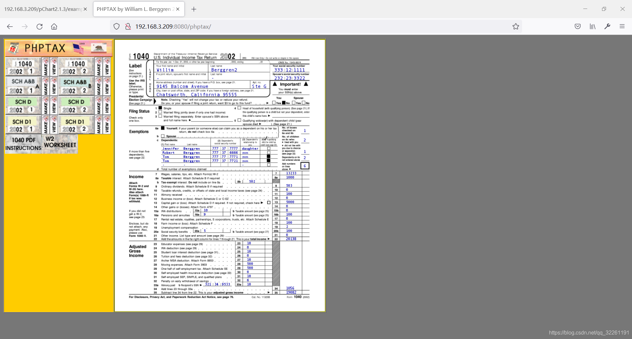Screen dimensions: 632x339
Task: Open a new browser tab
Action: (194, 9)
